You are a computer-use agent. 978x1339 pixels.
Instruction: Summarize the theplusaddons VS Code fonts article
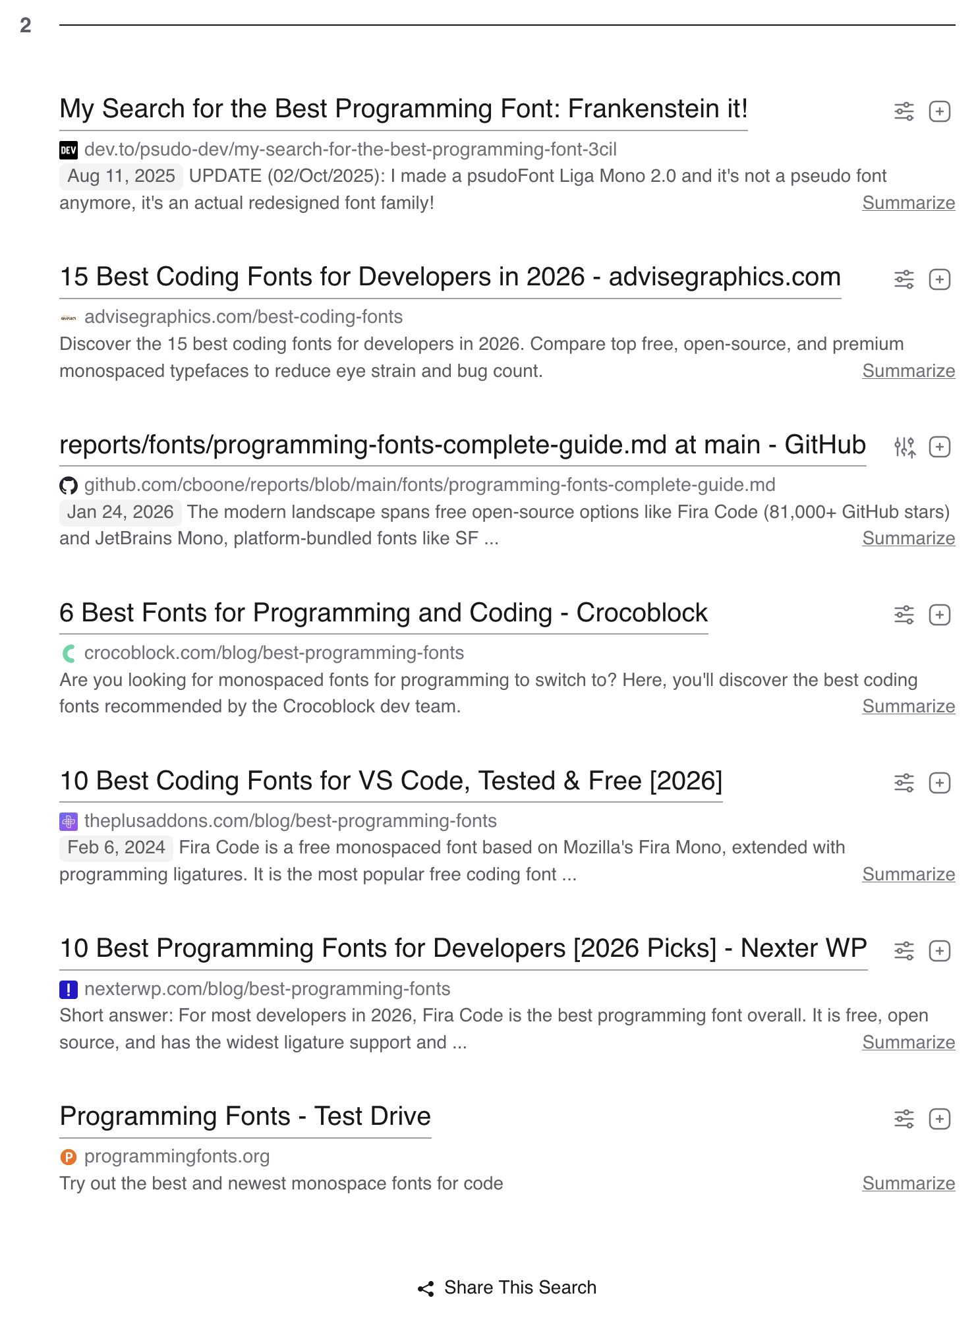tap(908, 874)
